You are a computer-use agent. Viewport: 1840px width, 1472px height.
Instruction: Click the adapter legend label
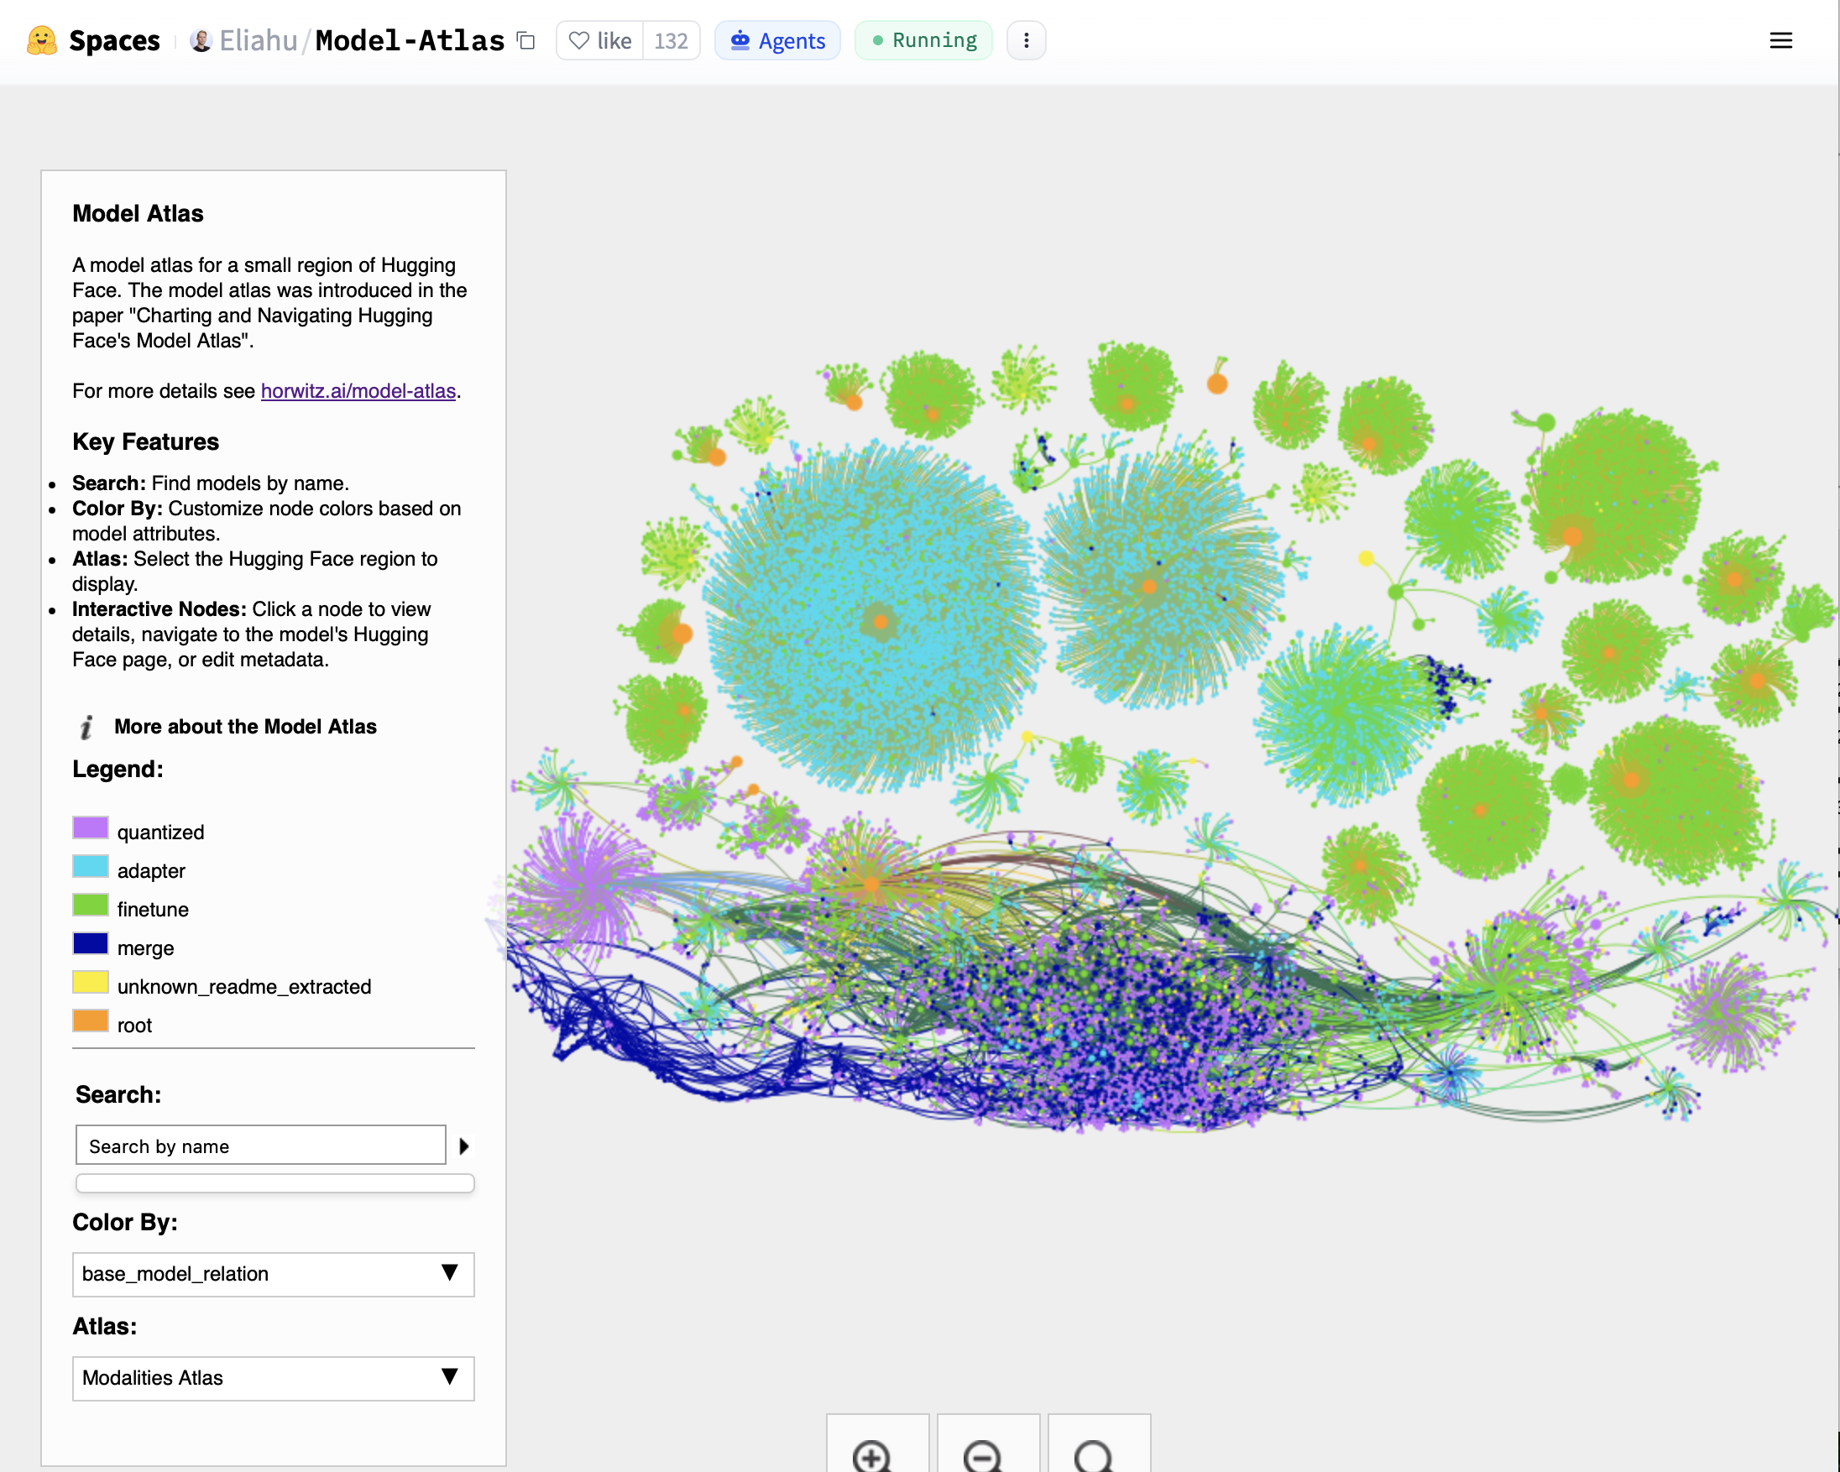151,870
